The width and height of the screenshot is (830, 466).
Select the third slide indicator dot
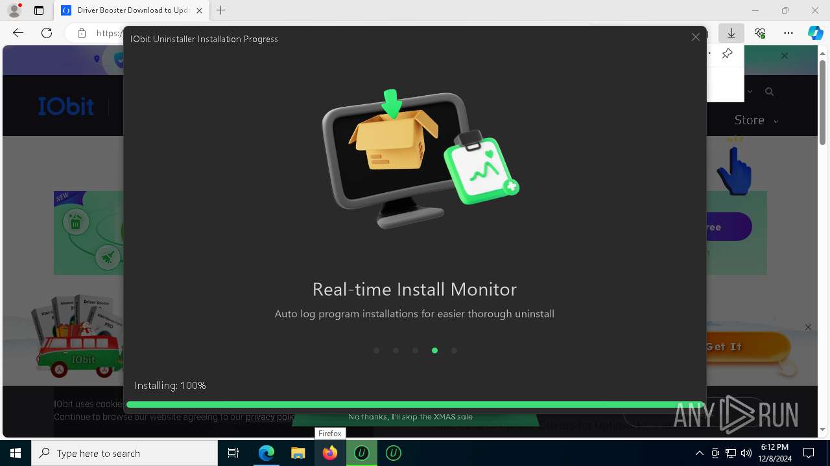(415, 350)
